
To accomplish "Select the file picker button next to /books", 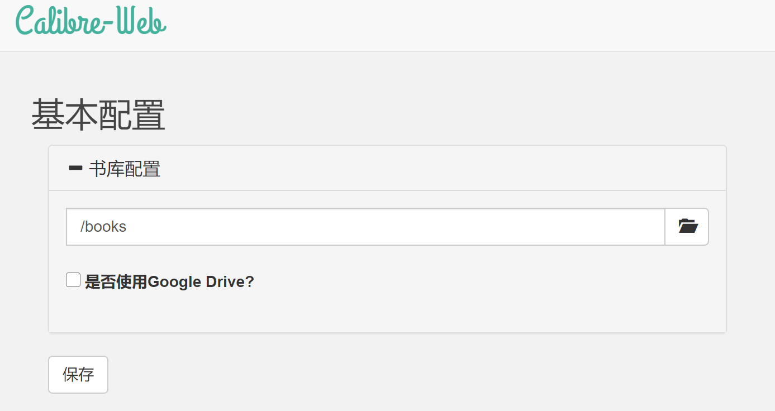I will point(687,227).
